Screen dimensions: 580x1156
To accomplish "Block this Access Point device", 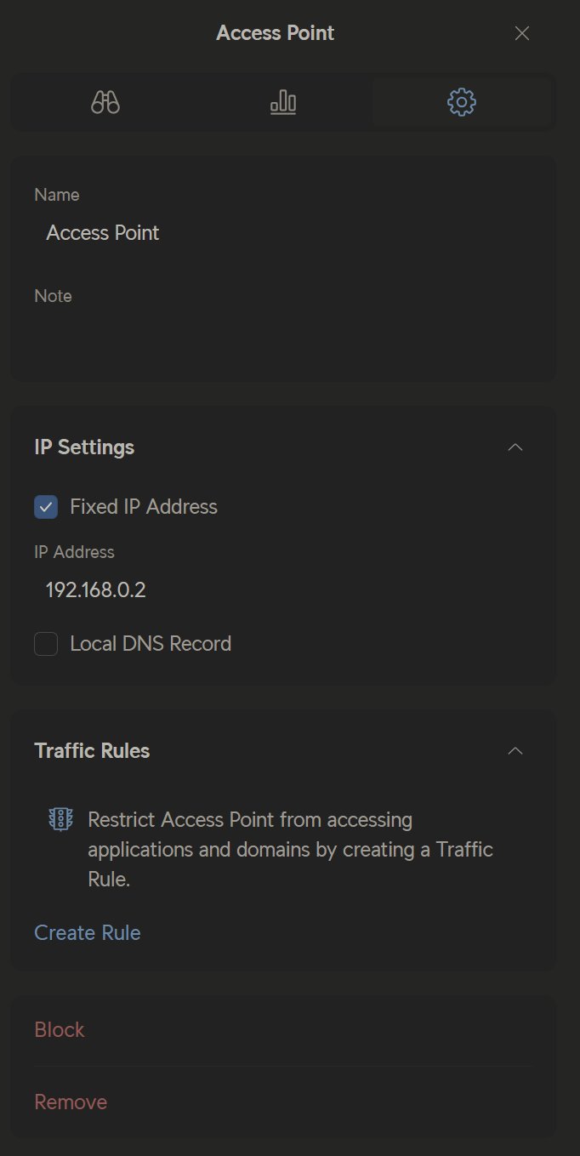I will click(60, 1030).
